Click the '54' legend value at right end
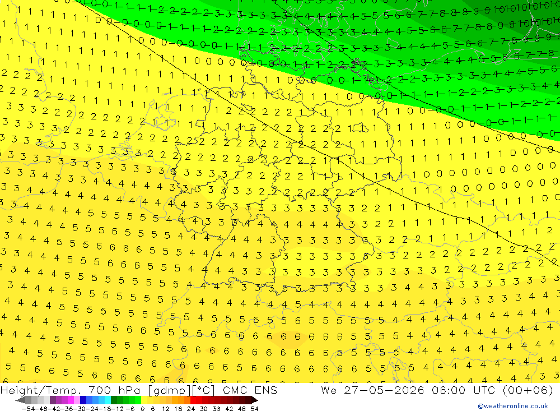 point(254,409)
